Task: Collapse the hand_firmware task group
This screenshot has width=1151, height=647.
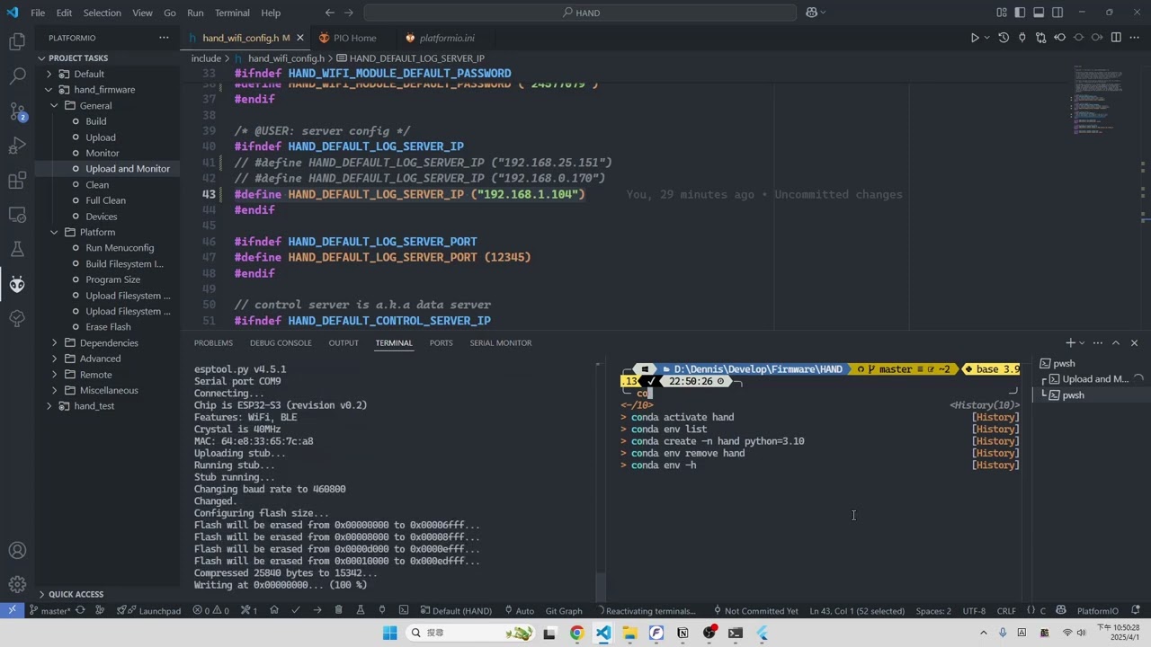Action: pos(49,90)
